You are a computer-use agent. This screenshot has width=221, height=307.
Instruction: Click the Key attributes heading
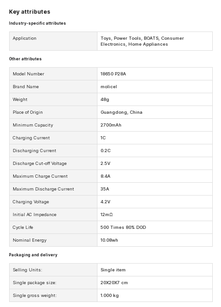coord(30,12)
